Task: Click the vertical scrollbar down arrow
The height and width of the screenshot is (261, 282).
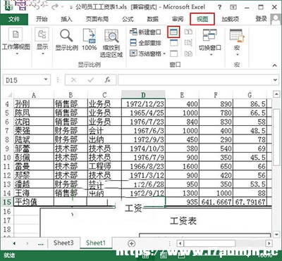Action: coord(276,234)
